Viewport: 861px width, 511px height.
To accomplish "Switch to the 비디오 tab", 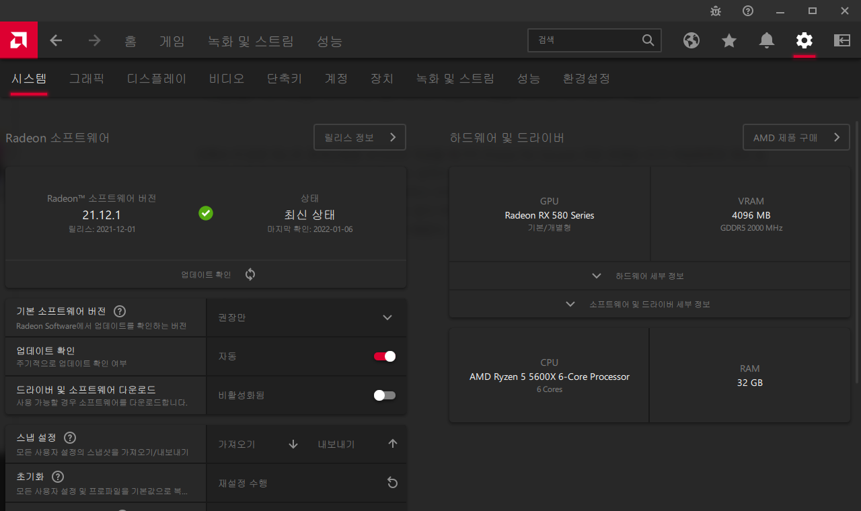I will coord(227,79).
